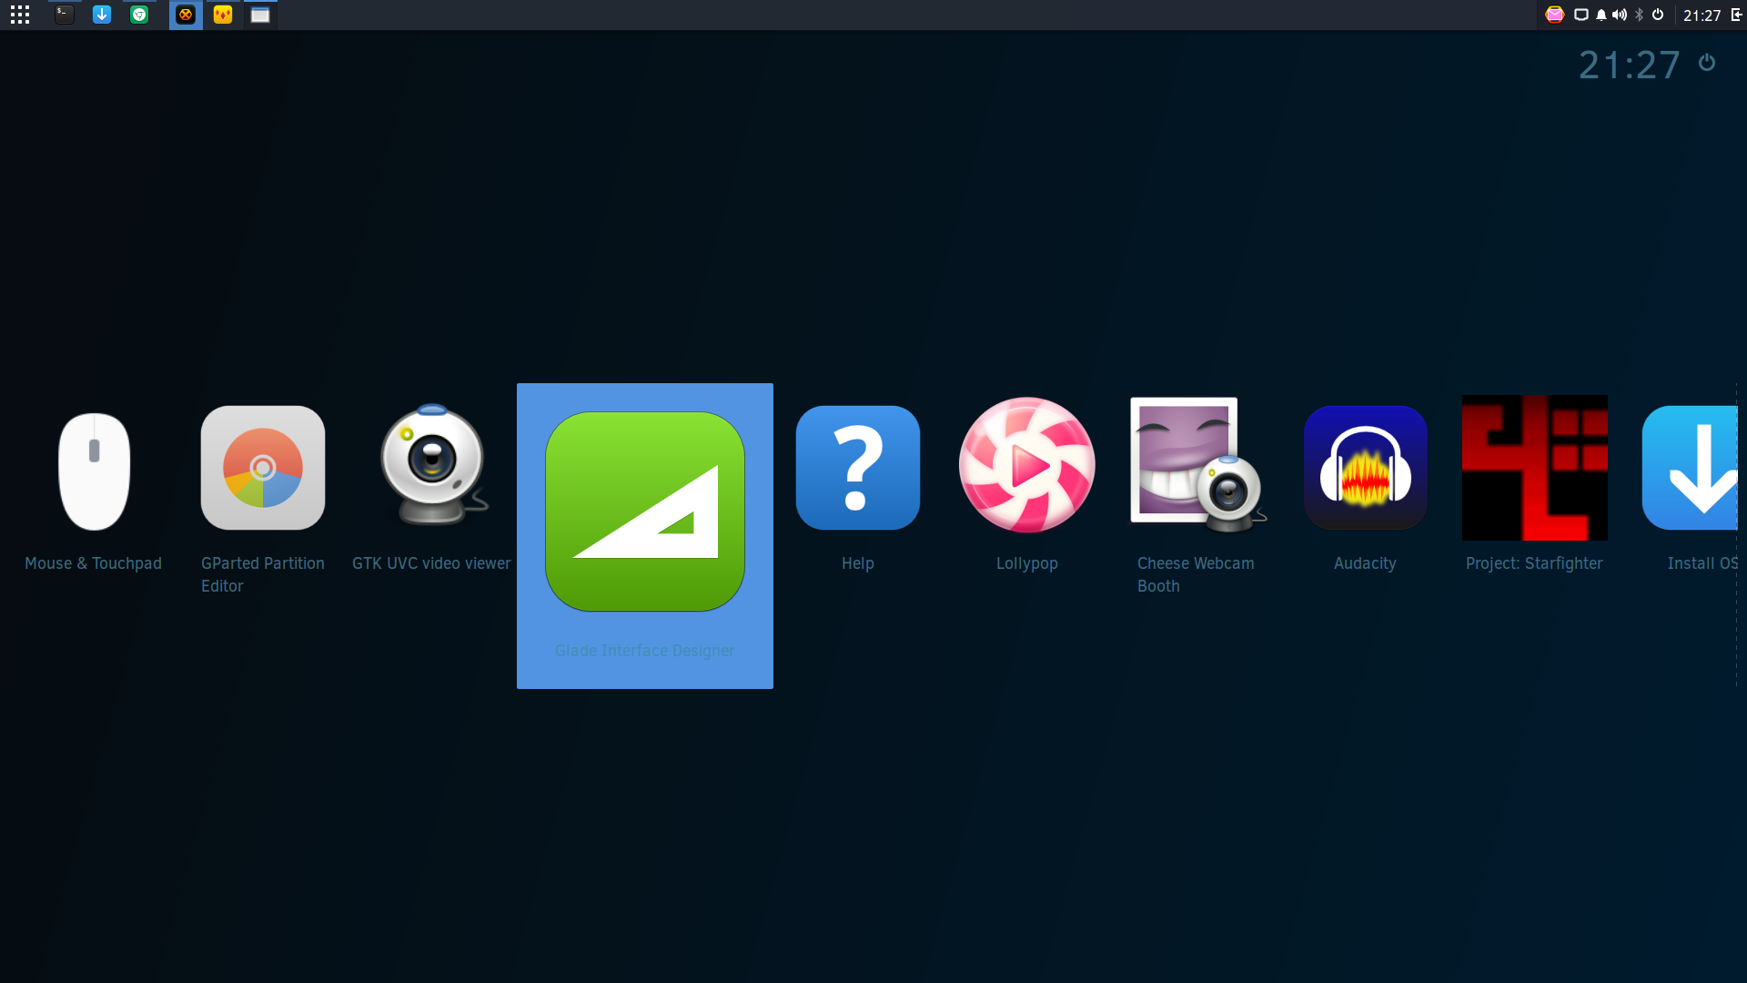Click the "Install OS" label
The height and width of the screenshot is (983, 1747).
coord(1702,563)
